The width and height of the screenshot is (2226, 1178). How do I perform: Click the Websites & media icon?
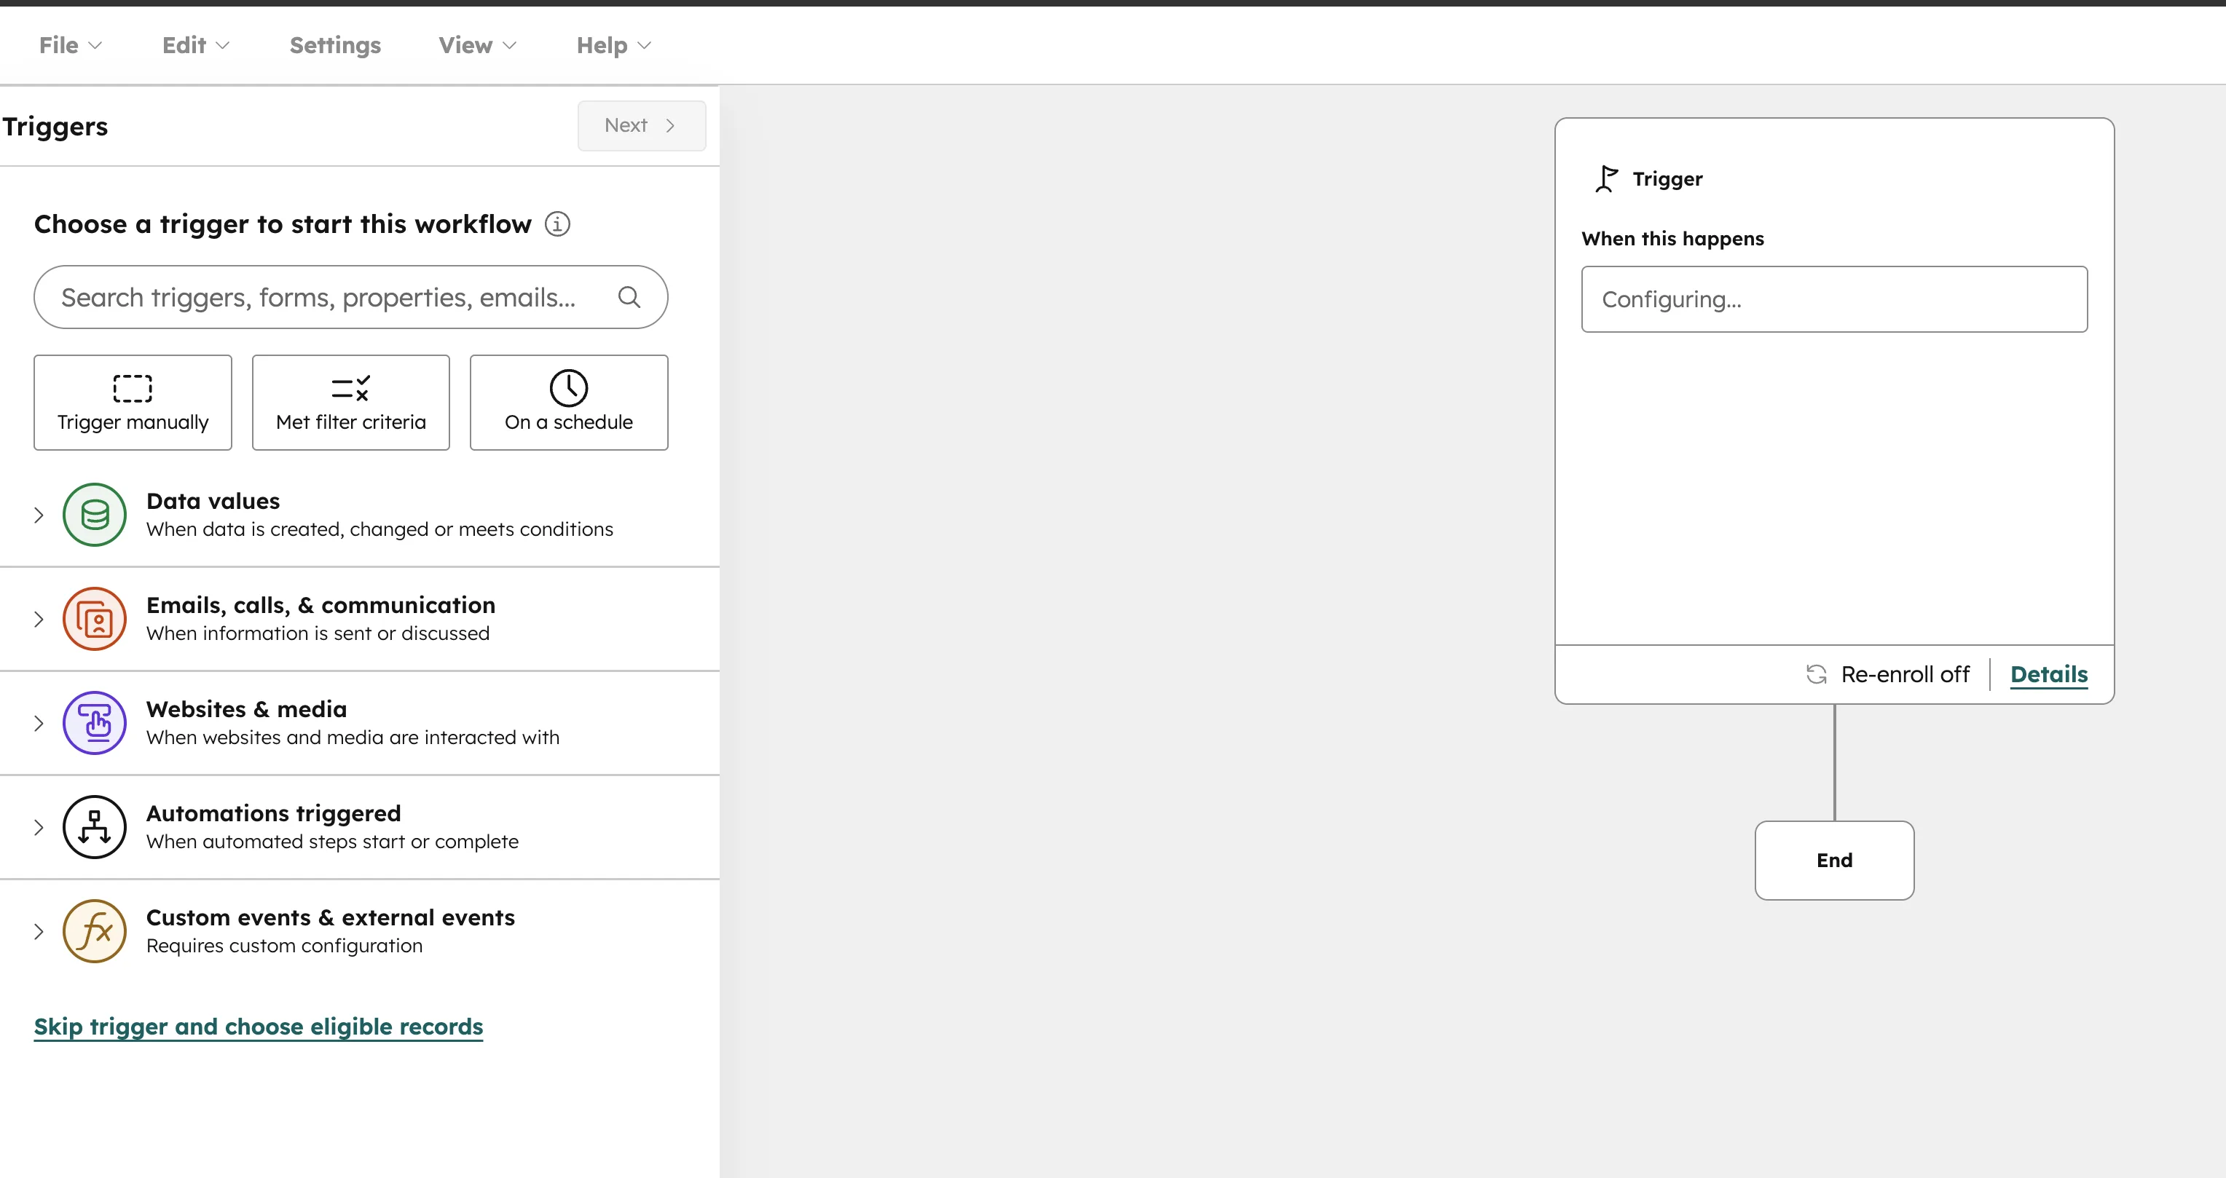point(94,723)
